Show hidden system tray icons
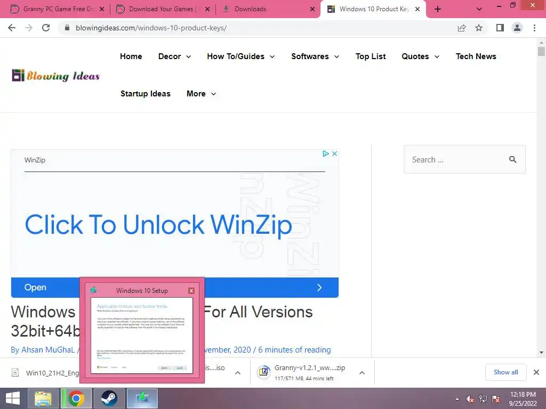Screen dimensions: 546x409 tap(457, 399)
